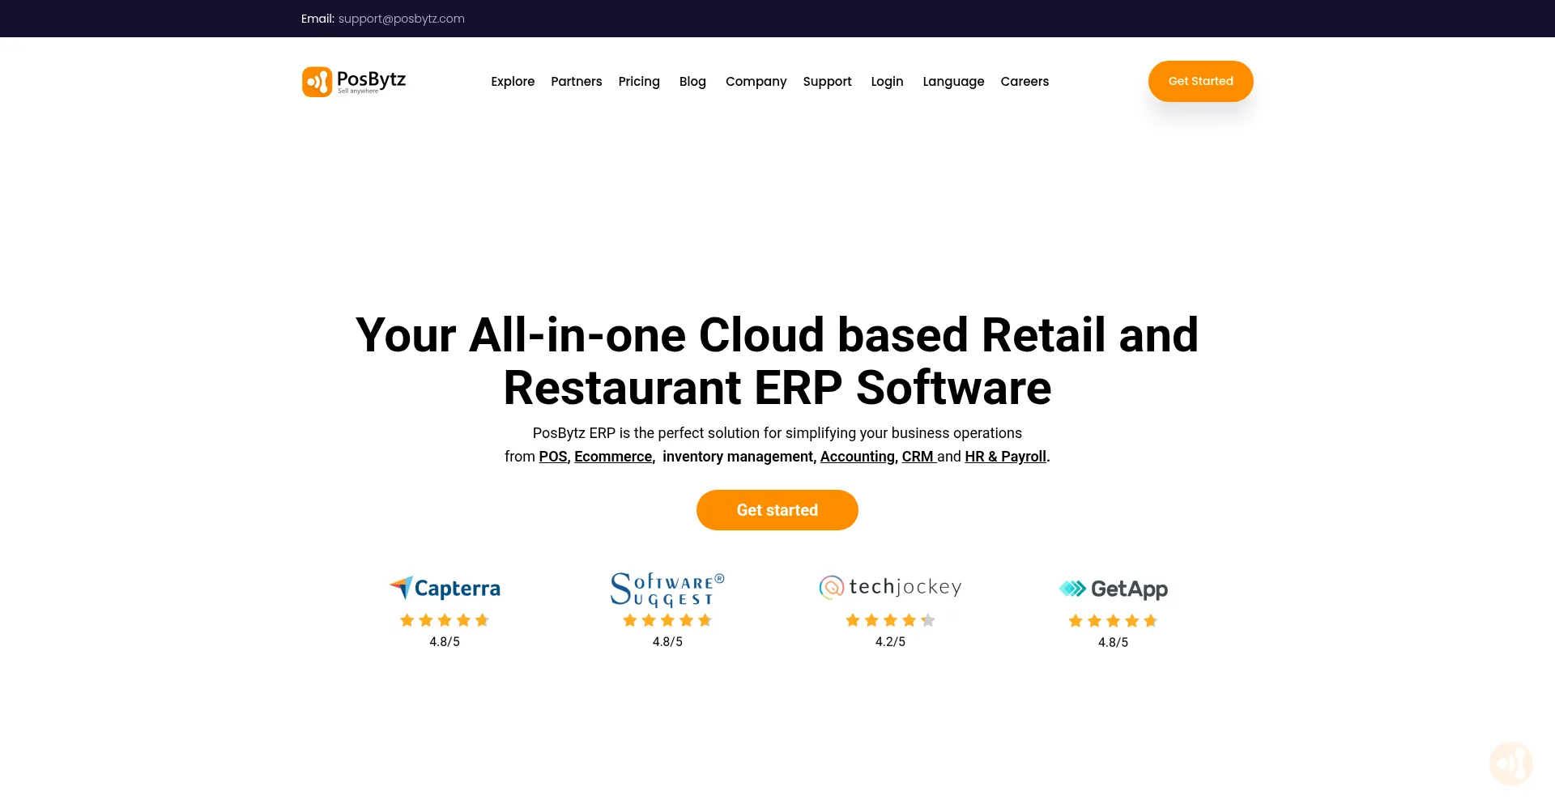Screen dimensions: 1555x804
Task: Open the Accounting link
Action: point(858,457)
